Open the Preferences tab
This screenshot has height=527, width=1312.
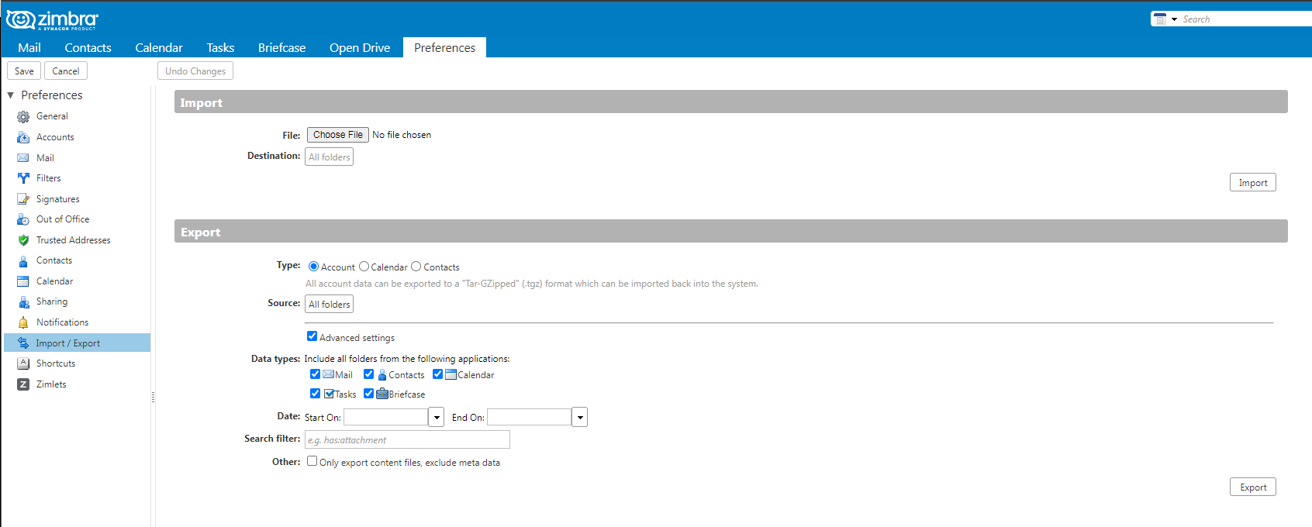[x=444, y=48]
